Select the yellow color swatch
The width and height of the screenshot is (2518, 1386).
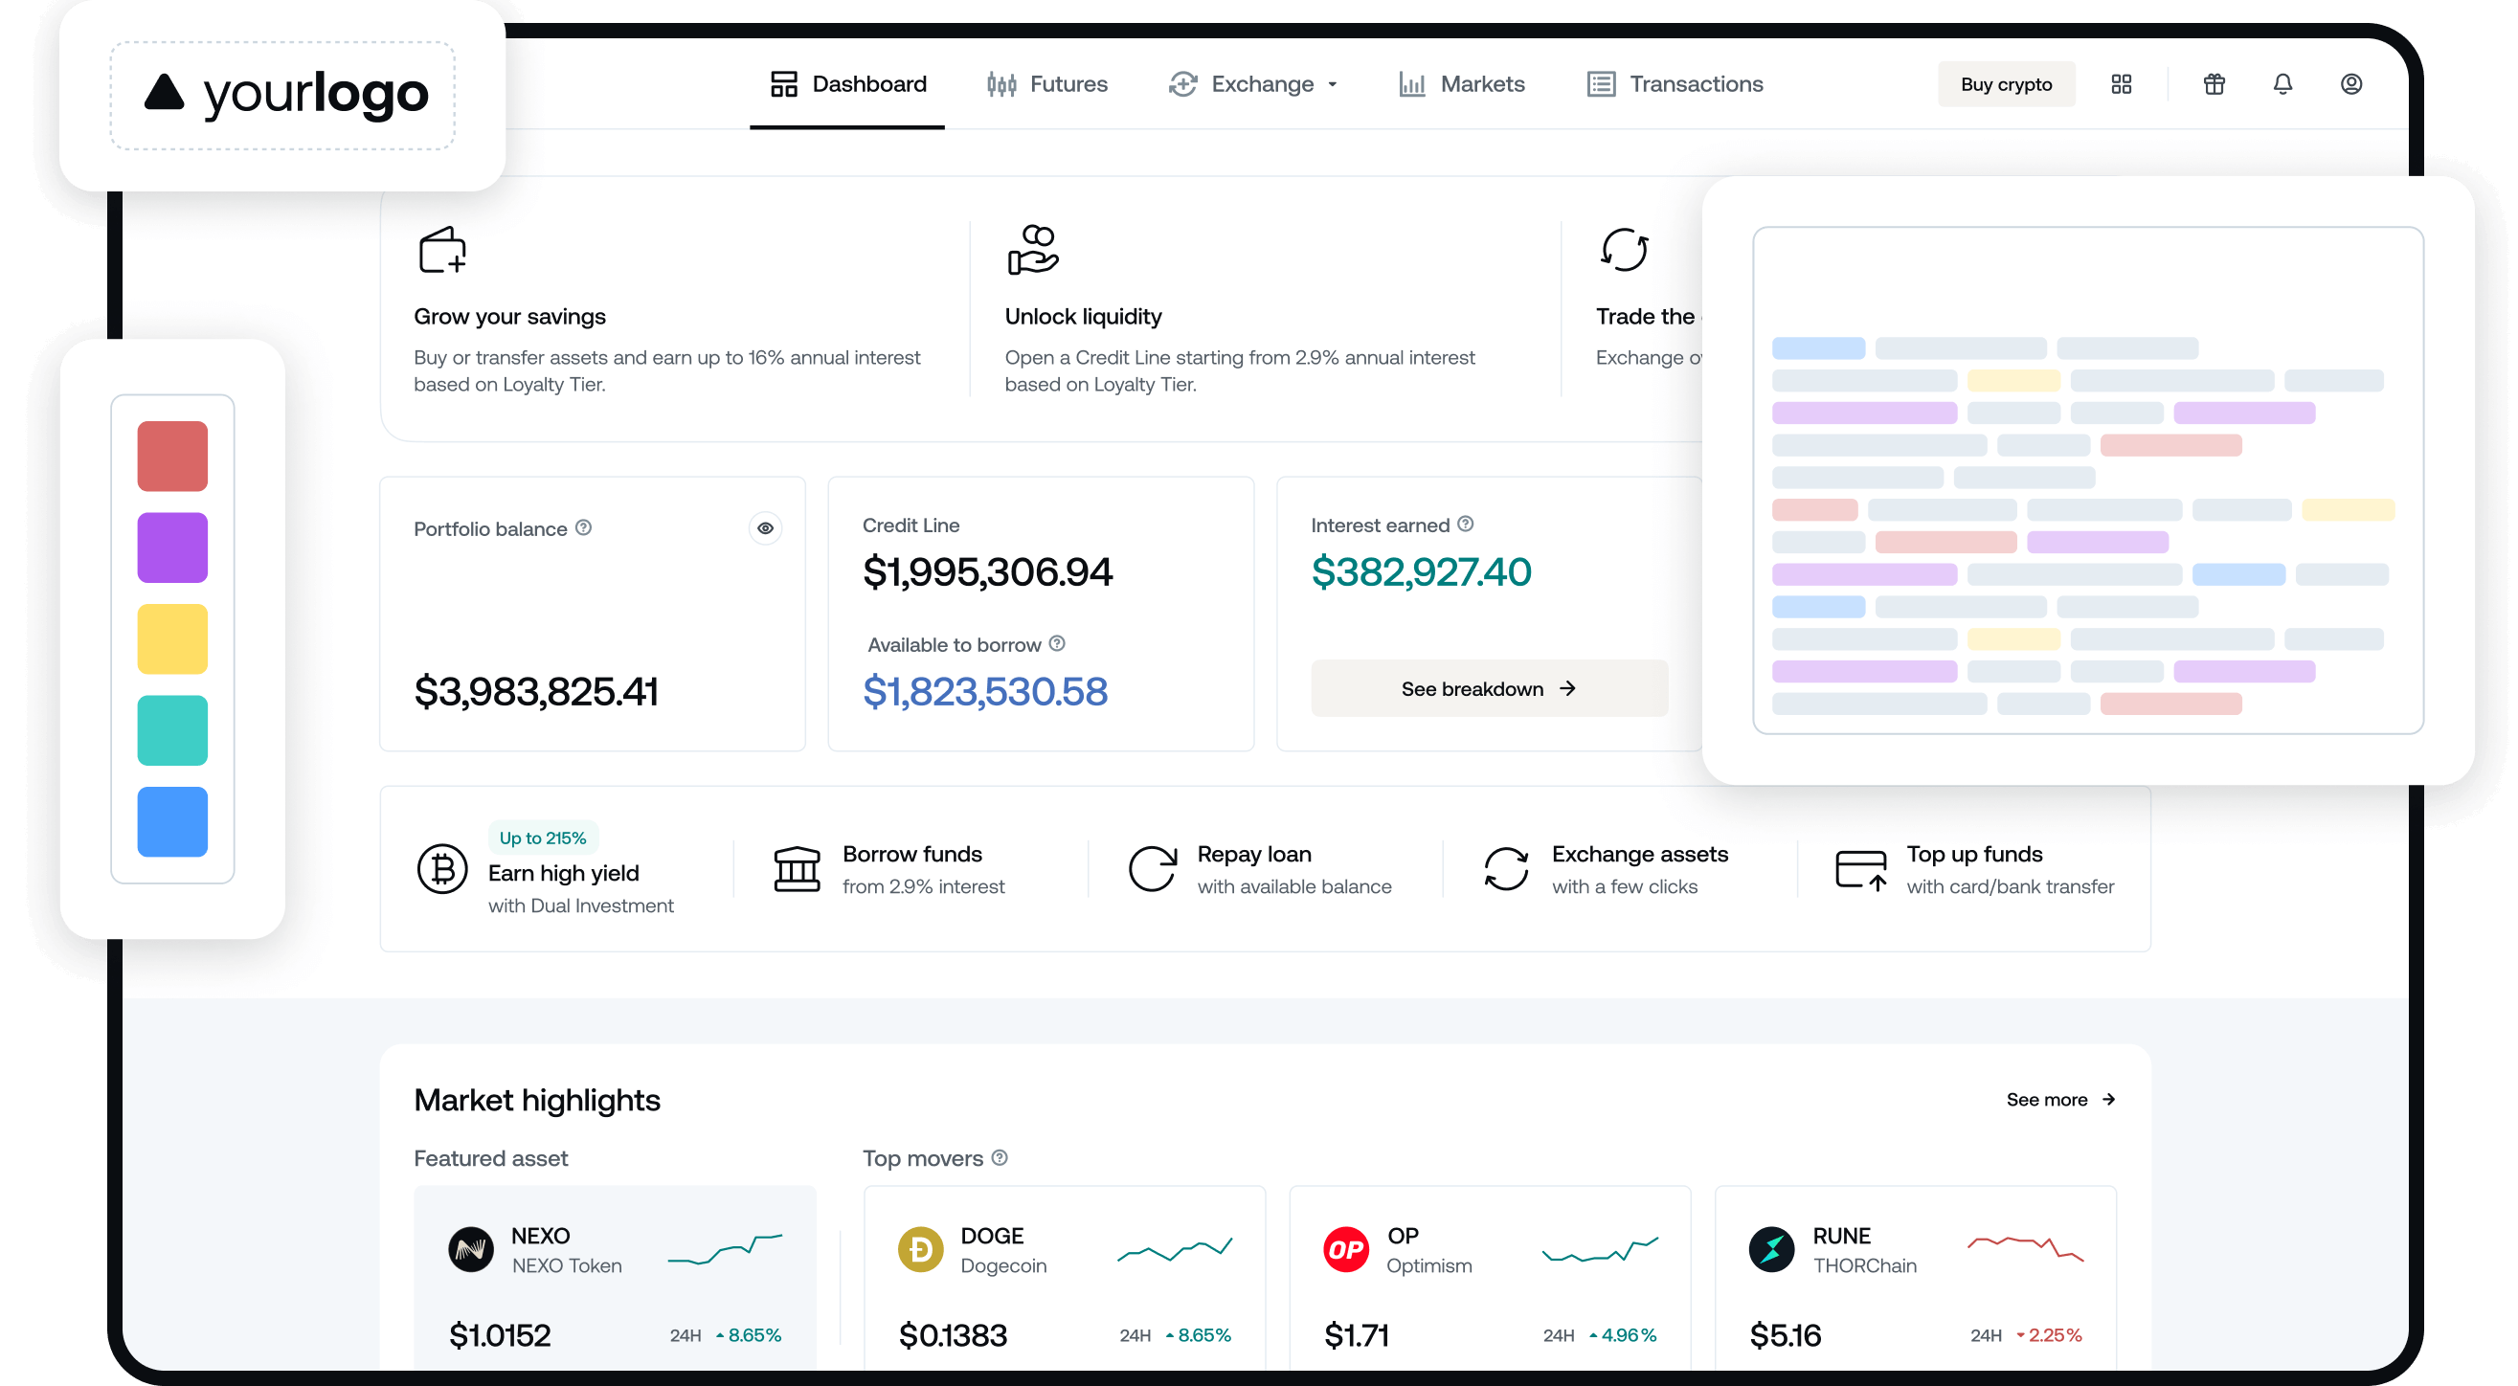(172, 638)
